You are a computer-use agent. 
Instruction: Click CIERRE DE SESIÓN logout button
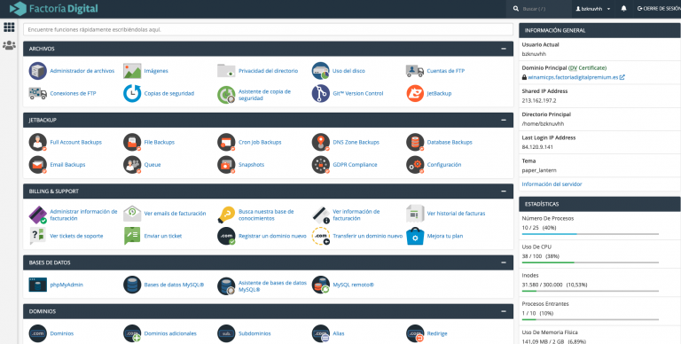(659, 9)
